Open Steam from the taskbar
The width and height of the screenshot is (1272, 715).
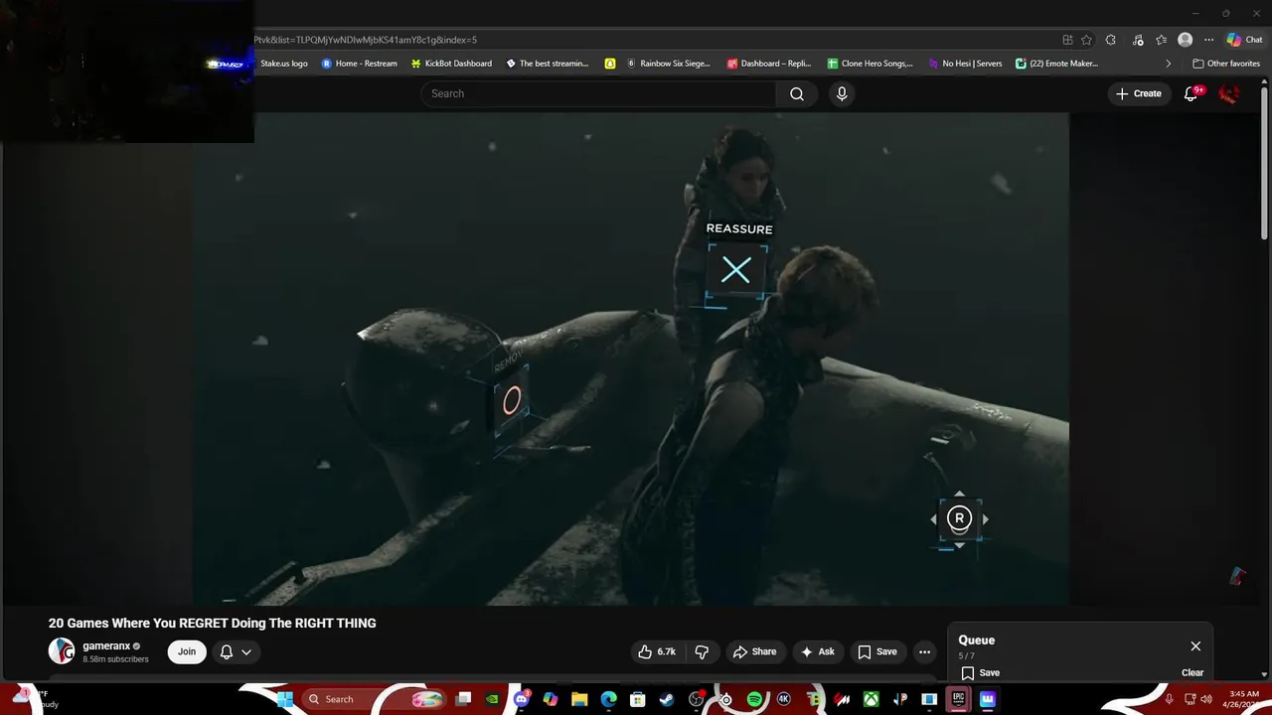pyautogui.click(x=667, y=699)
